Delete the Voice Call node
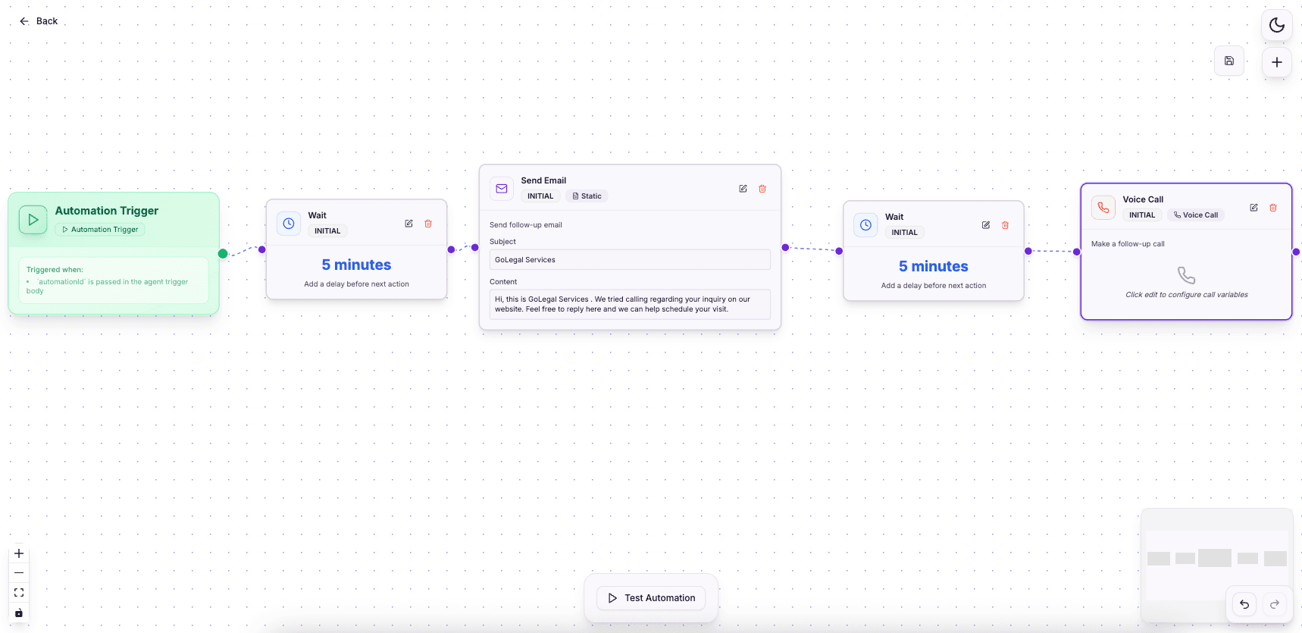The width and height of the screenshot is (1302, 633). pyautogui.click(x=1273, y=208)
